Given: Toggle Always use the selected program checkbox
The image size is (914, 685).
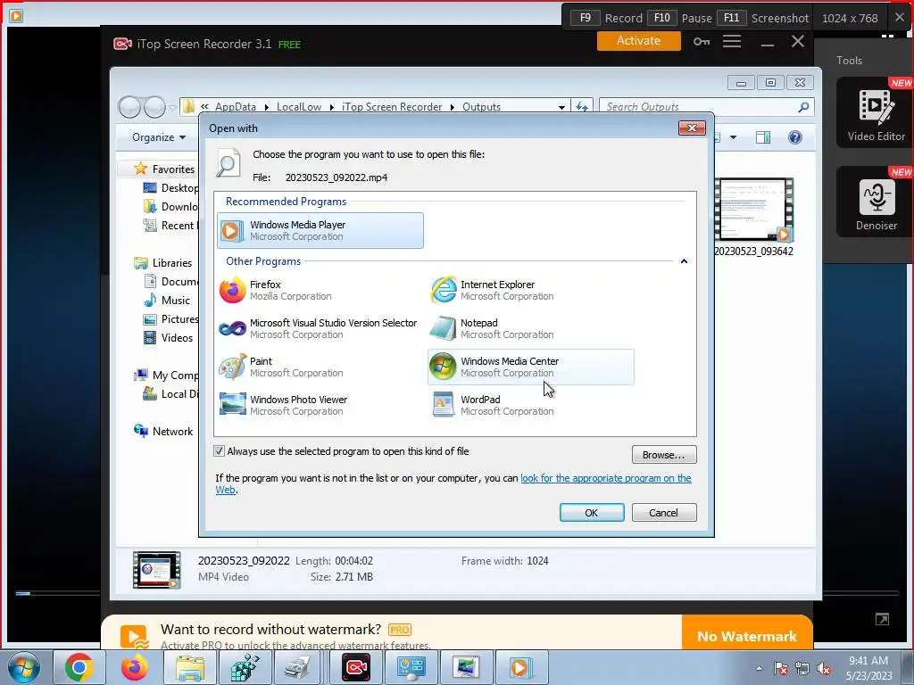Looking at the screenshot, I should (x=220, y=450).
